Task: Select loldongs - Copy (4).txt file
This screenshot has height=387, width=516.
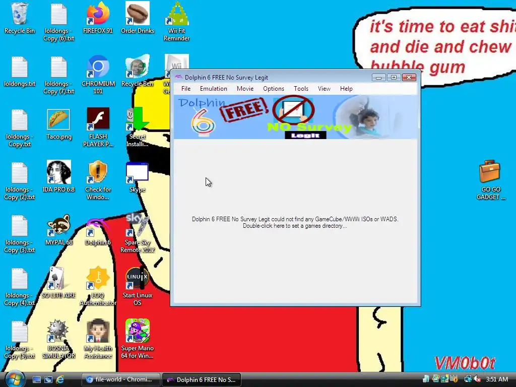Action: (20, 287)
